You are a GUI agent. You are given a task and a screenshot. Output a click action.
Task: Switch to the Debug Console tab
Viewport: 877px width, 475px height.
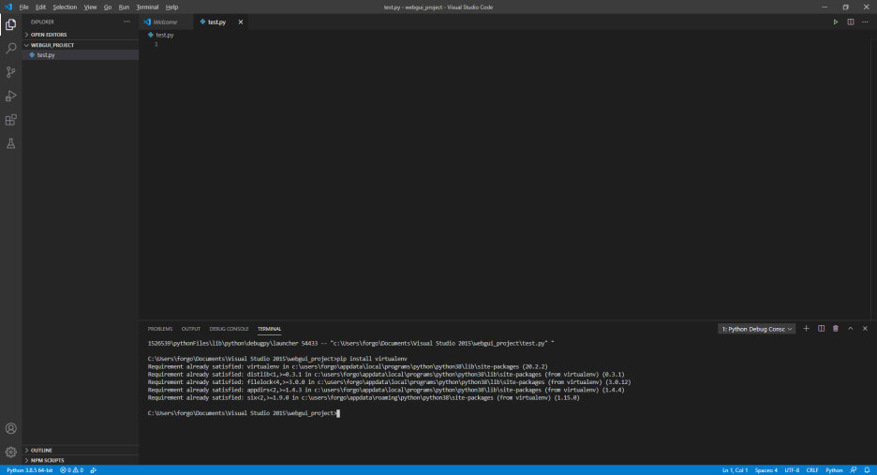[x=229, y=329]
